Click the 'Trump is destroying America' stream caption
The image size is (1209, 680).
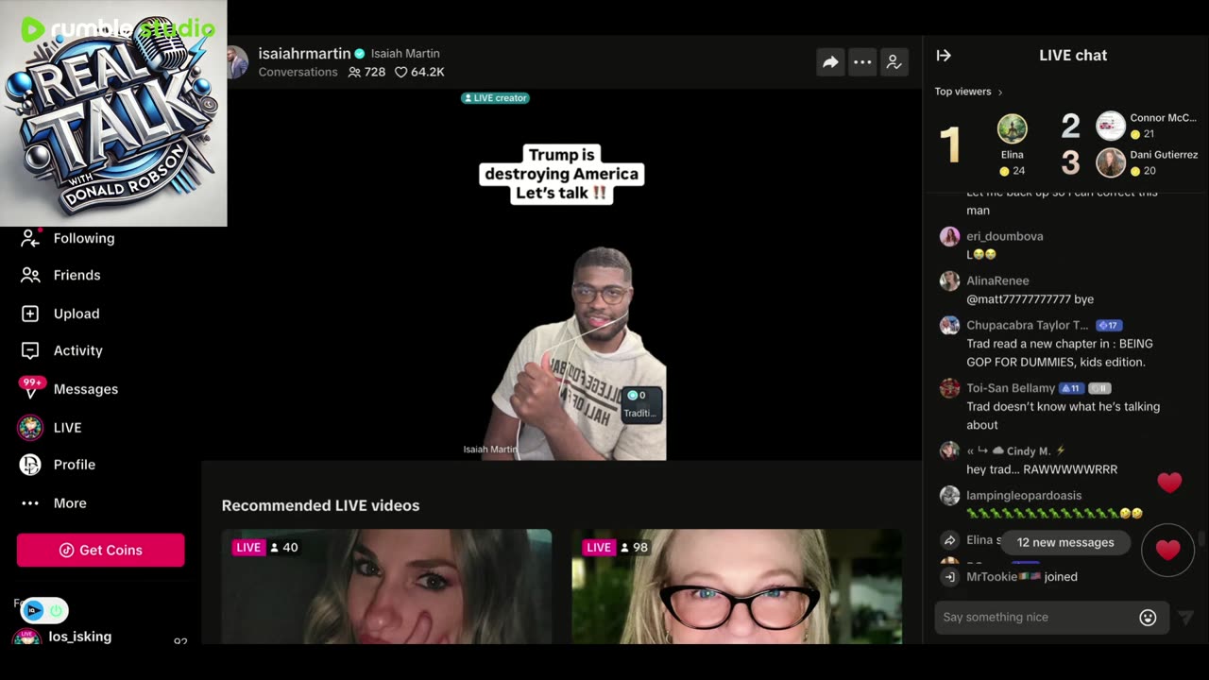[561, 174]
